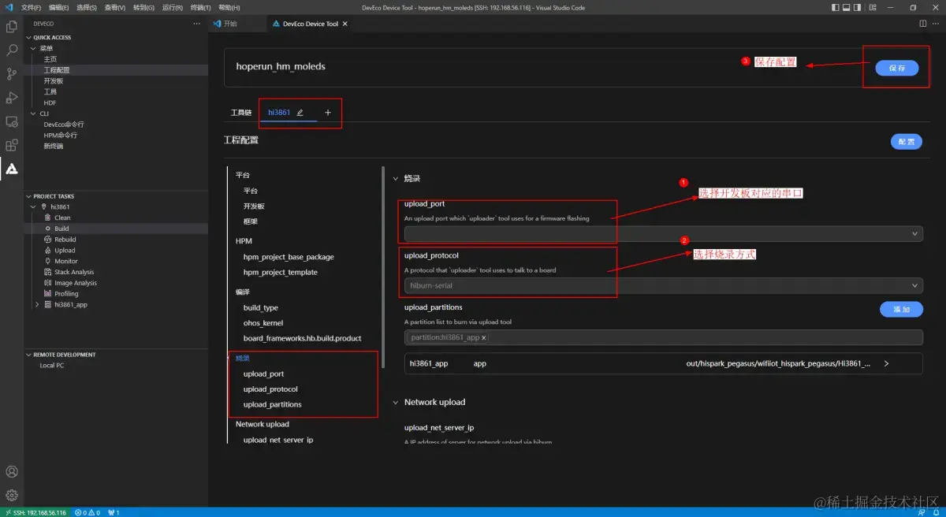Toggle primary side bar layout icon
Screen dimensions: 946x517
[836, 7]
